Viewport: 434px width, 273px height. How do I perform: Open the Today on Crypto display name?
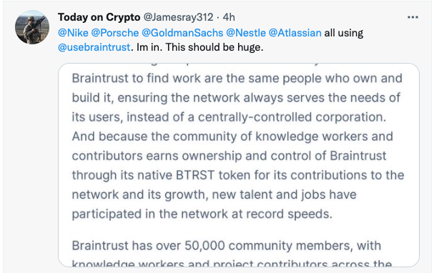click(x=99, y=17)
